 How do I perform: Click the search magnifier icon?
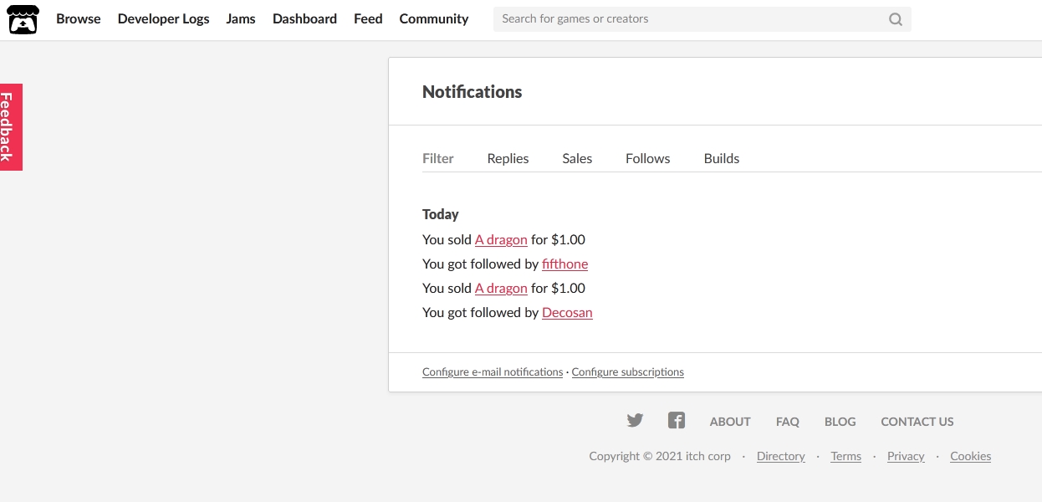[896, 19]
